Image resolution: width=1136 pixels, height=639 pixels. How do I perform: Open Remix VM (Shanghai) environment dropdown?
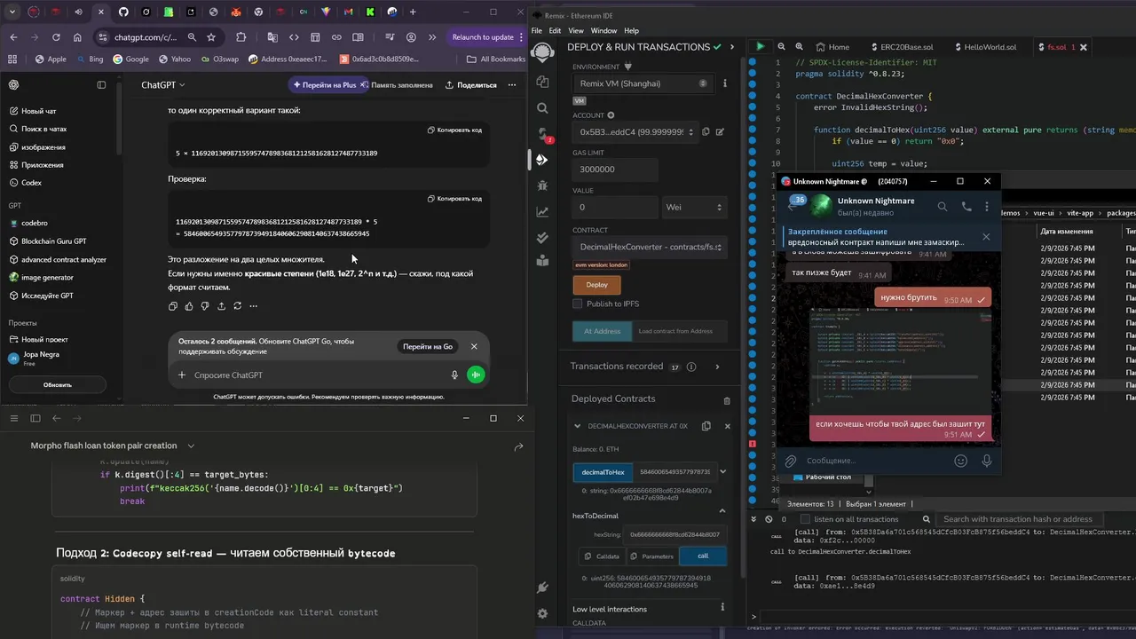tap(643, 83)
